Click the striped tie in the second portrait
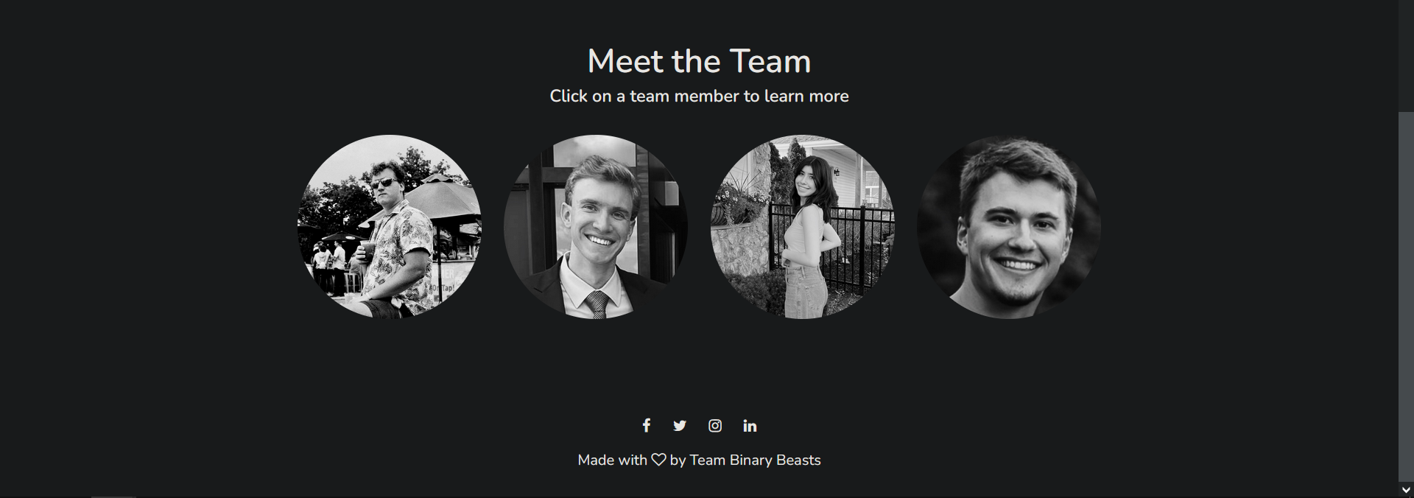Image resolution: width=1414 pixels, height=498 pixels. (597, 304)
